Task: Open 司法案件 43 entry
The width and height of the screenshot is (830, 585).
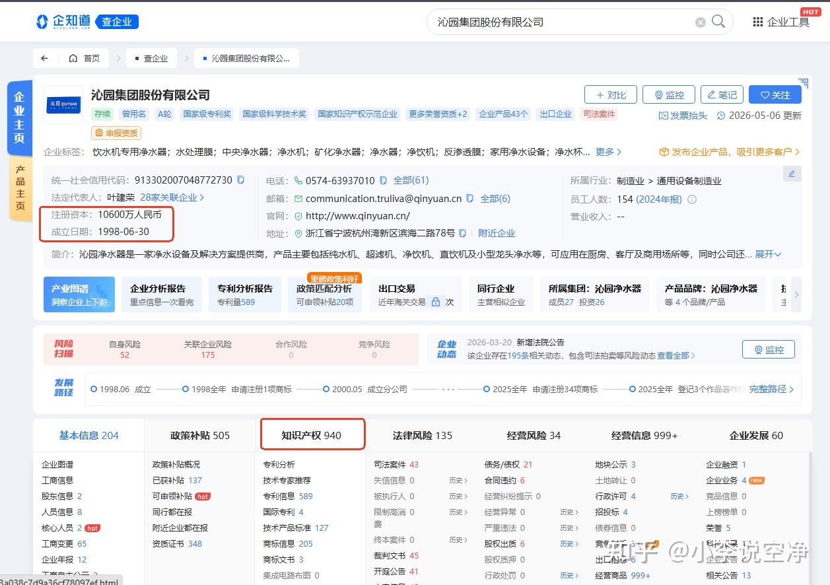Action: [x=396, y=464]
